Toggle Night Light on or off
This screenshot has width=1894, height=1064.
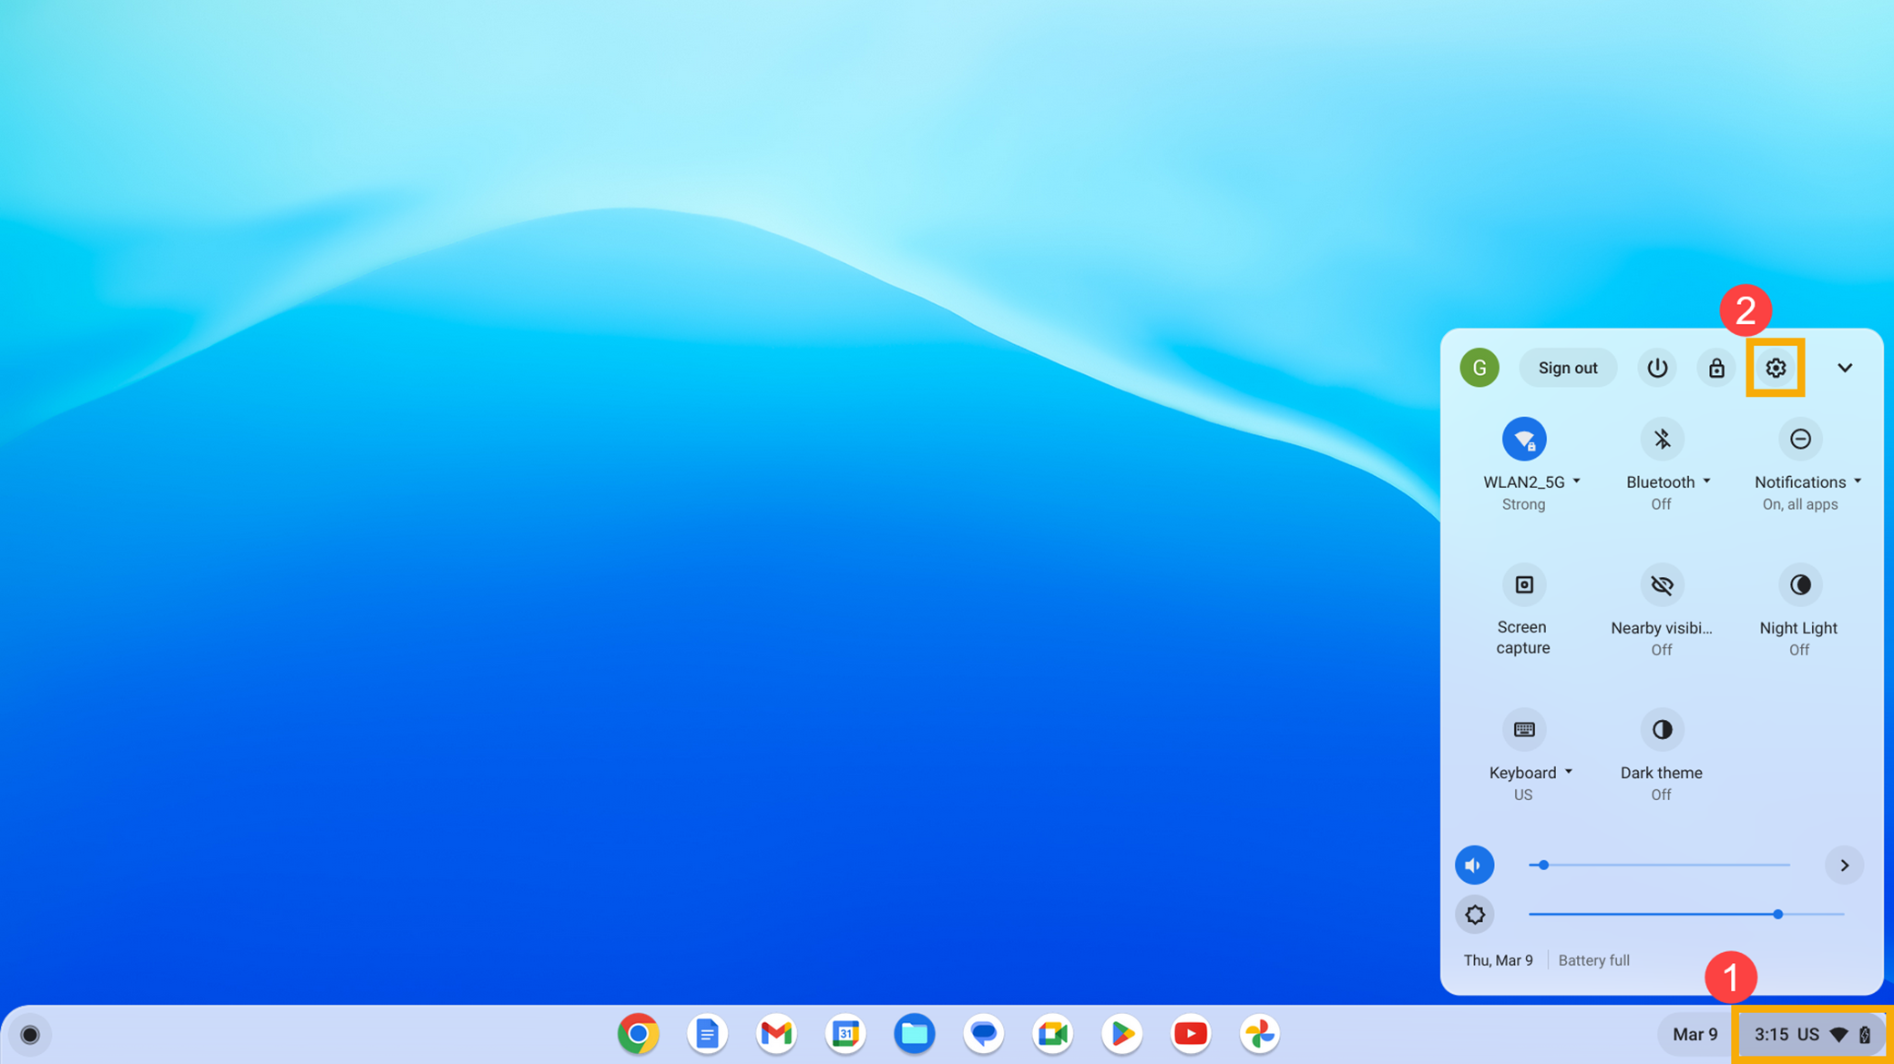pos(1799,583)
